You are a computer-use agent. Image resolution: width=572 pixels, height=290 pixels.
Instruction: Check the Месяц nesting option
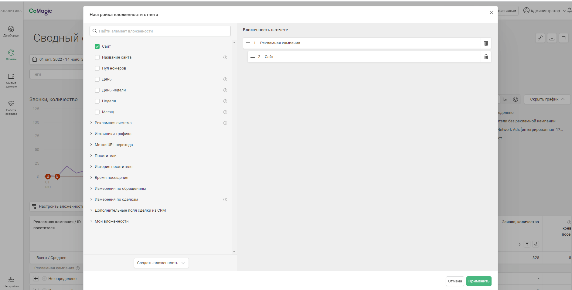[x=97, y=112]
